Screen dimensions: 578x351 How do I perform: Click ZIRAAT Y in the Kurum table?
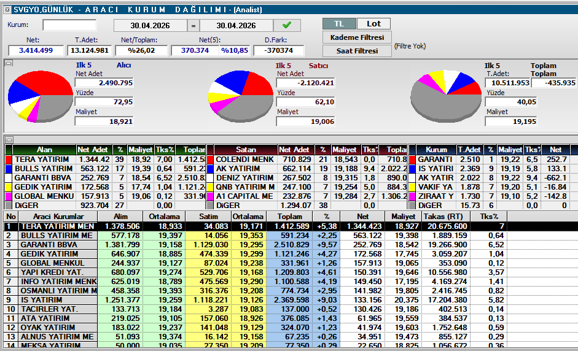tap(435, 196)
